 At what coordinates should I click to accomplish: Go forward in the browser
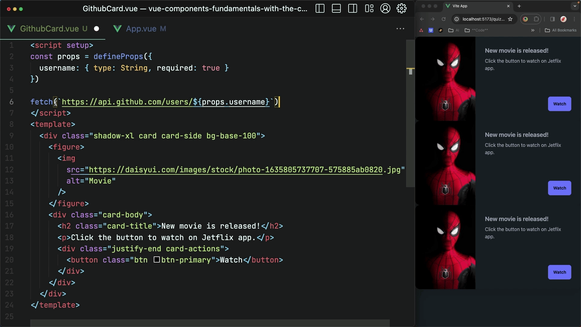(x=433, y=19)
